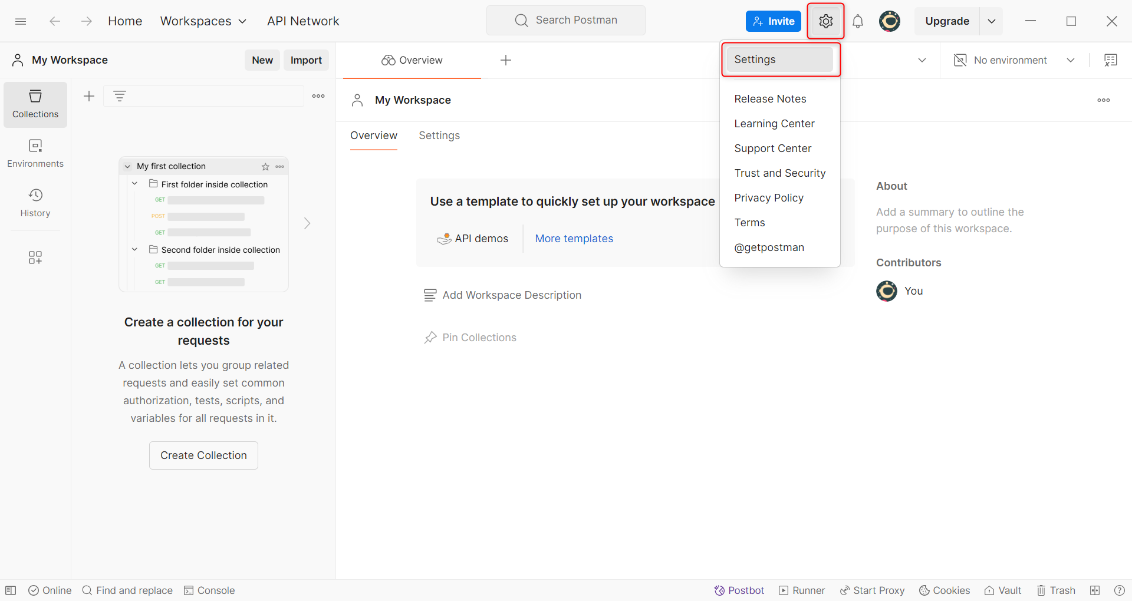
Task: Open the Trash in status bar
Action: (1056, 590)
